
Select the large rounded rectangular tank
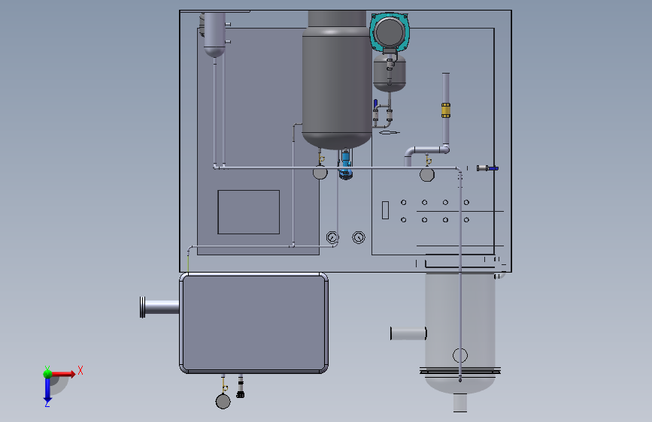coord(253,323)
